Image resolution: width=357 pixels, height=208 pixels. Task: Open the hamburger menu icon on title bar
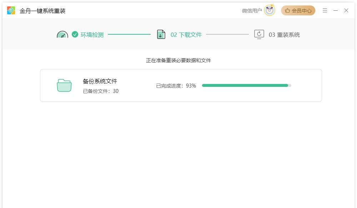[325, 10]
